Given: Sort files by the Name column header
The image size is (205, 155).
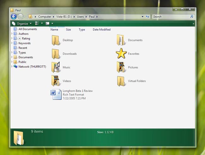Looking at the screenshot, I should pos(54,30).
